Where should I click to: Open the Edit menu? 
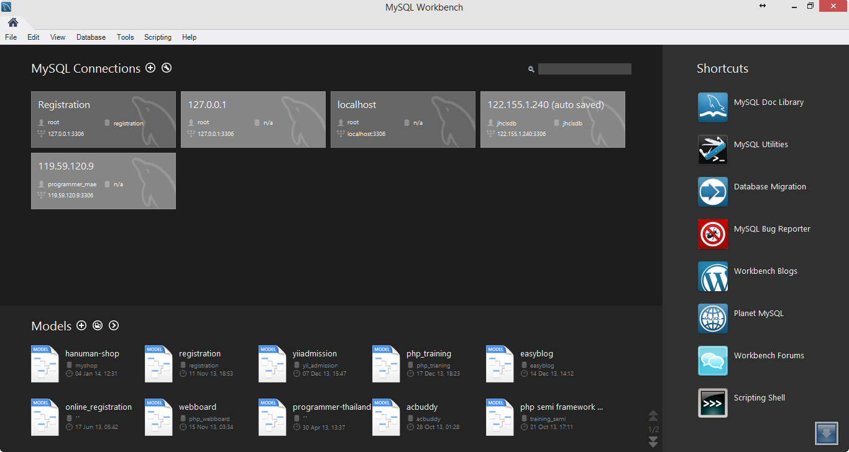coord(34,37)
